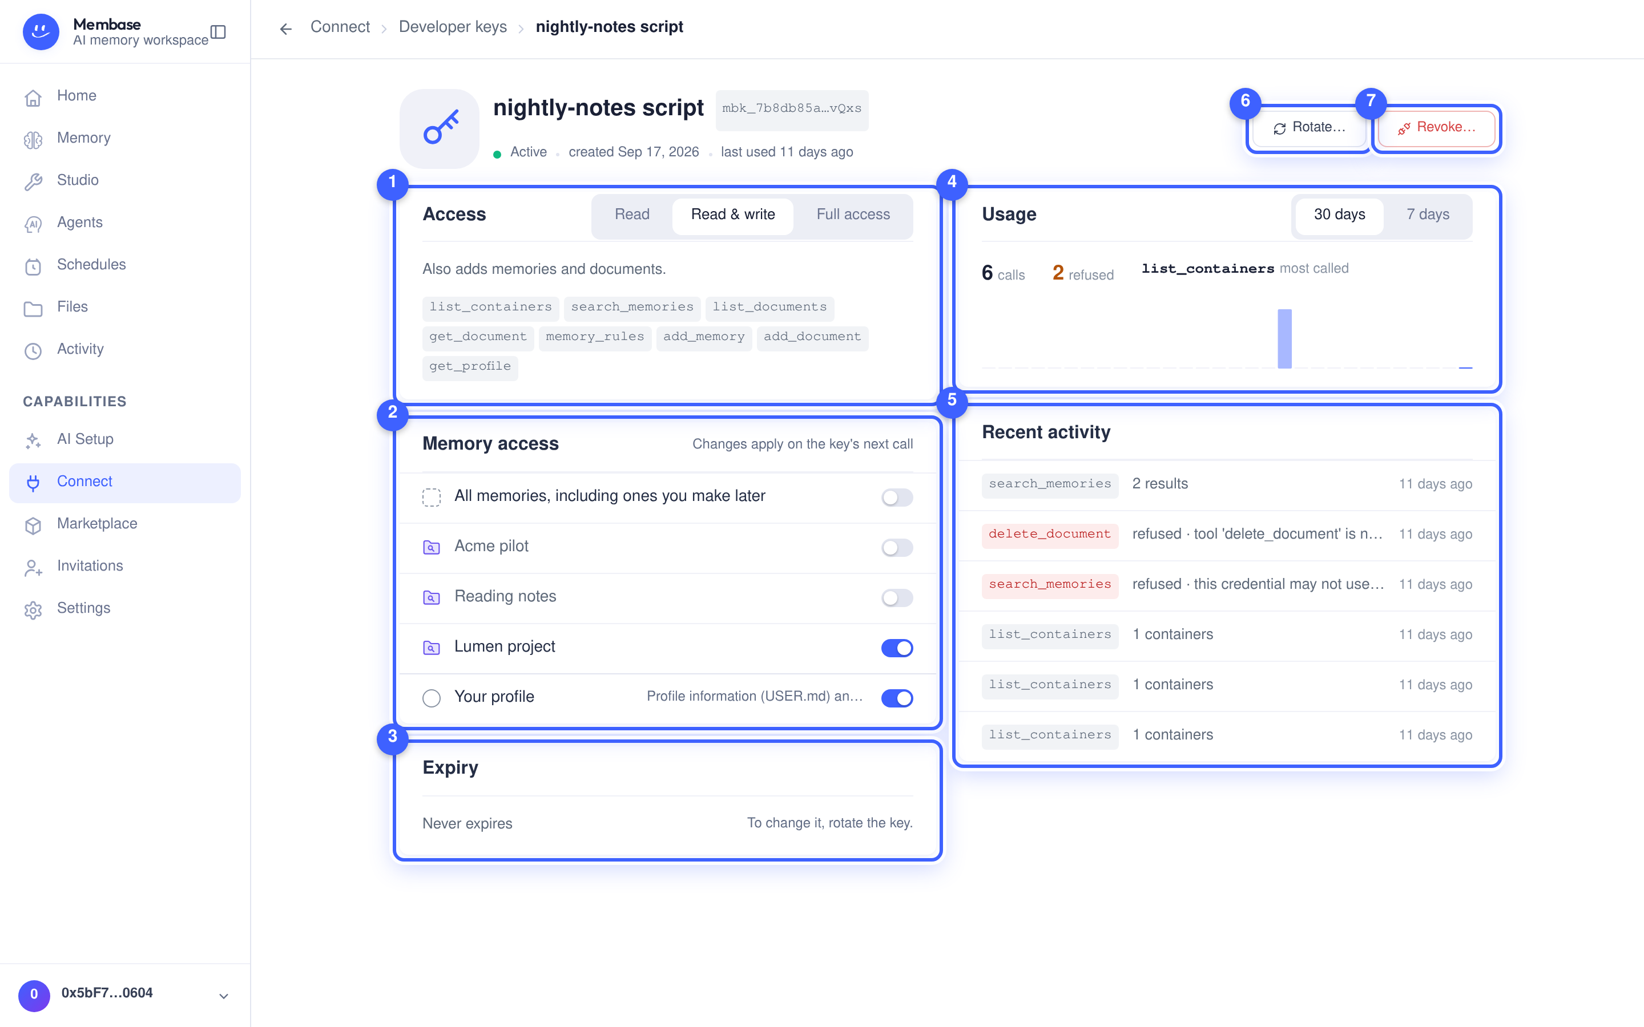Disable Your profile access toggle
The width and height of the screenshot is (1644, 1027).
897,698
